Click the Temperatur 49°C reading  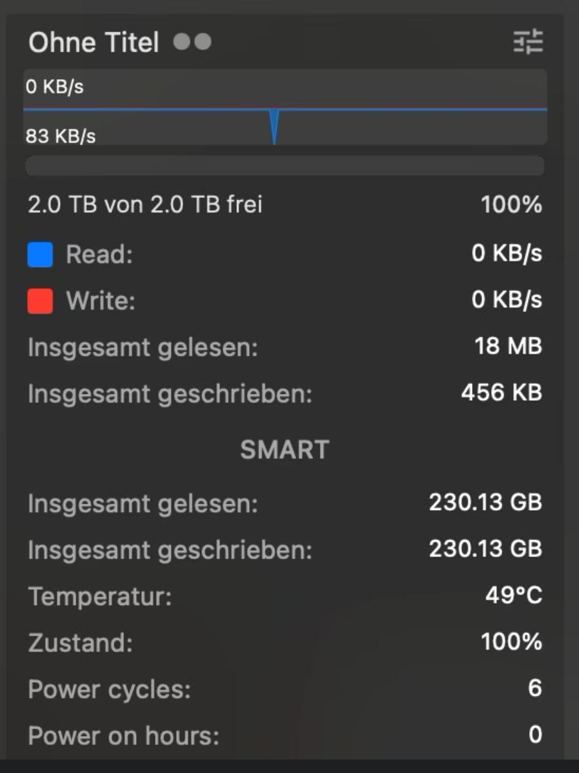click(513, 595)
